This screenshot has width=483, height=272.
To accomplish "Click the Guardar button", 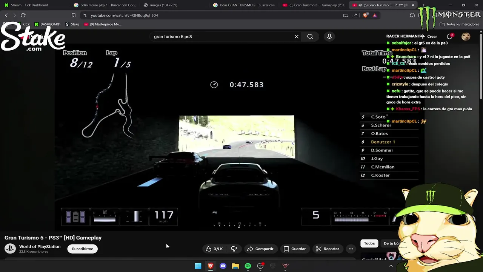I will point(295,249).
